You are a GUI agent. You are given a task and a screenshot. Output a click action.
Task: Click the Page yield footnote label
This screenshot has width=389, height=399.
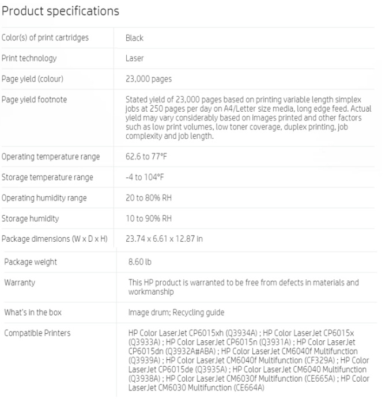click(x=34, y=100)
